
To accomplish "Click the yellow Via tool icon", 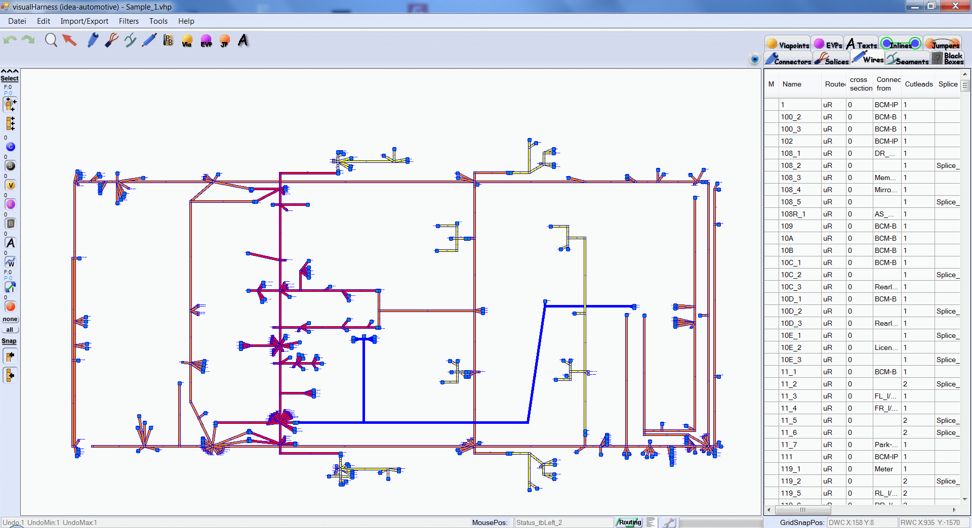I will tap(187, 40).
